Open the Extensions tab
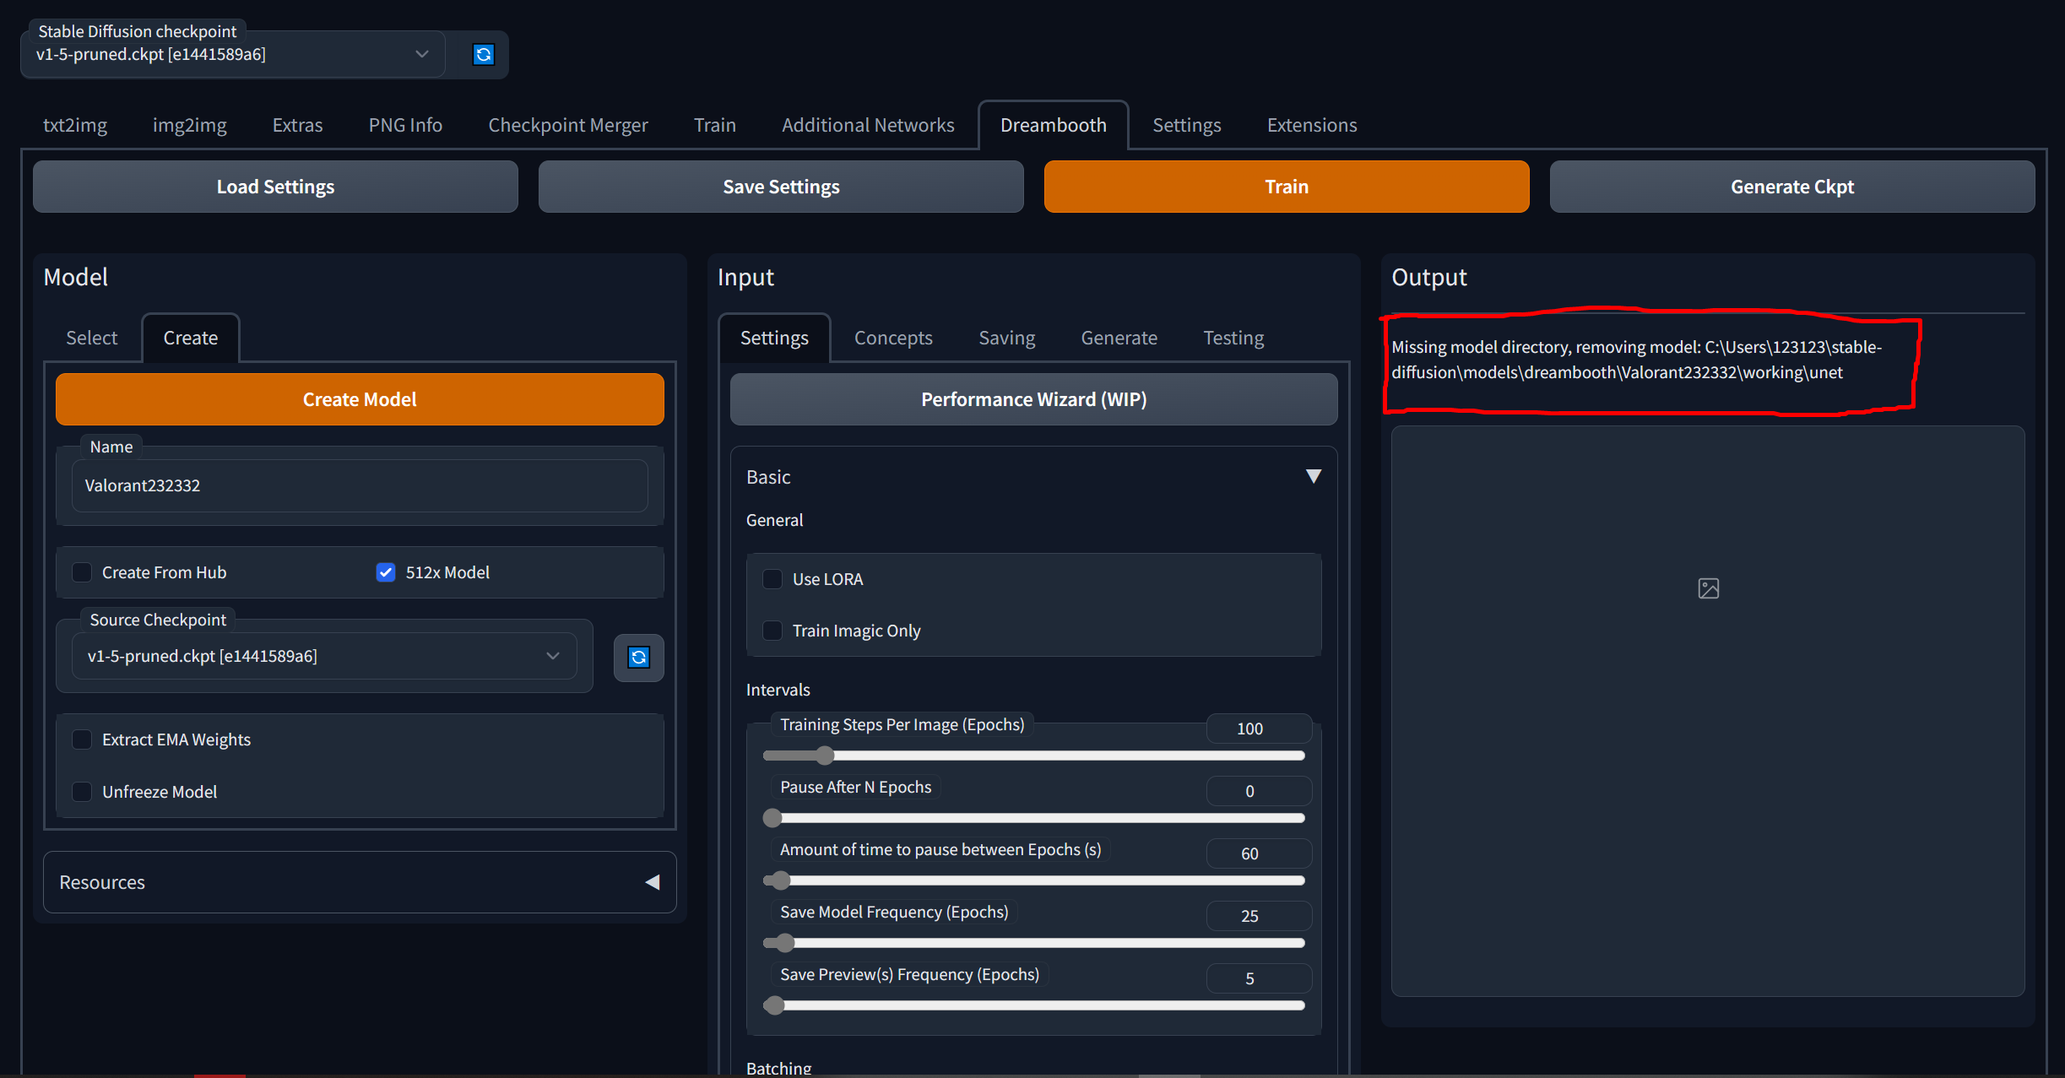 [x=1311, y=125]
